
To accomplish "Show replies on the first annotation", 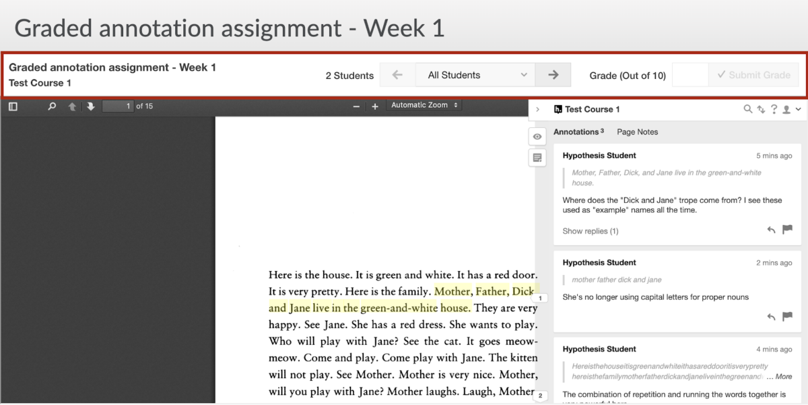I will click(x=591, y=231).
